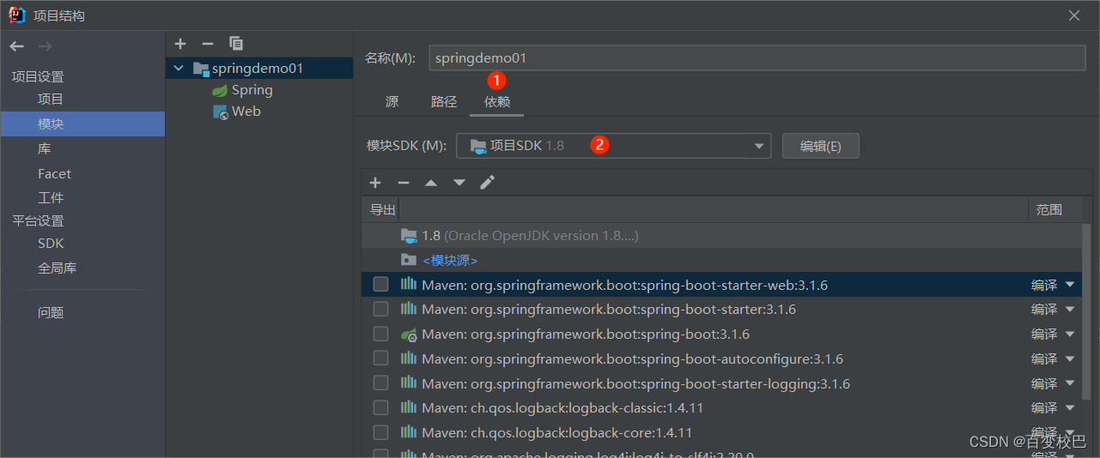This screenshot has height=458, width=1100.
Task: Edit dependency with the pencil icon
Action: (x=488, y=183)
